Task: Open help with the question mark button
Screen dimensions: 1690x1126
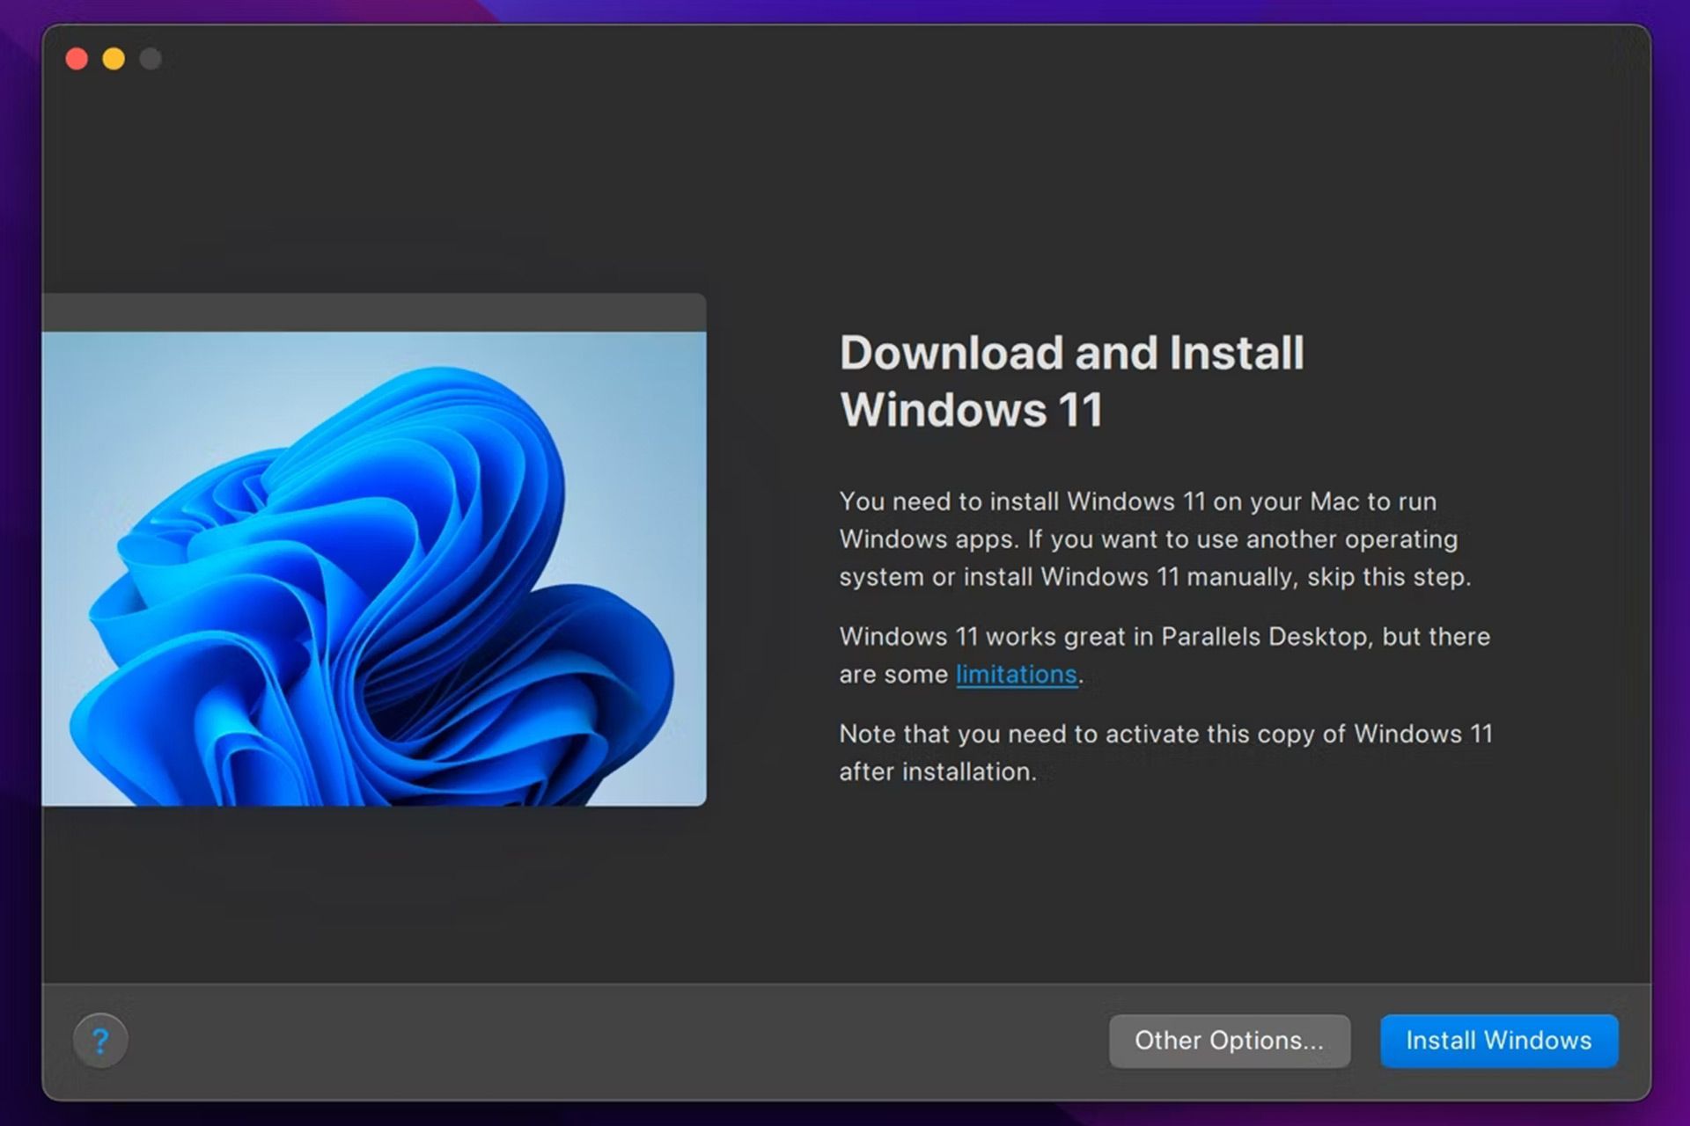Action: pos(100,1041)
